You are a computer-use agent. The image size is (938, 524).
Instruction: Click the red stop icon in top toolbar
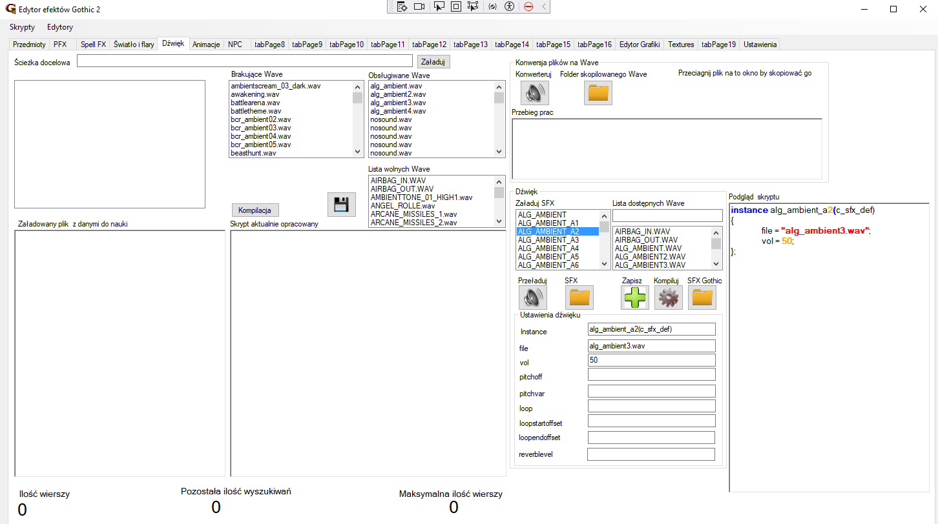click(x=528, y=6)
